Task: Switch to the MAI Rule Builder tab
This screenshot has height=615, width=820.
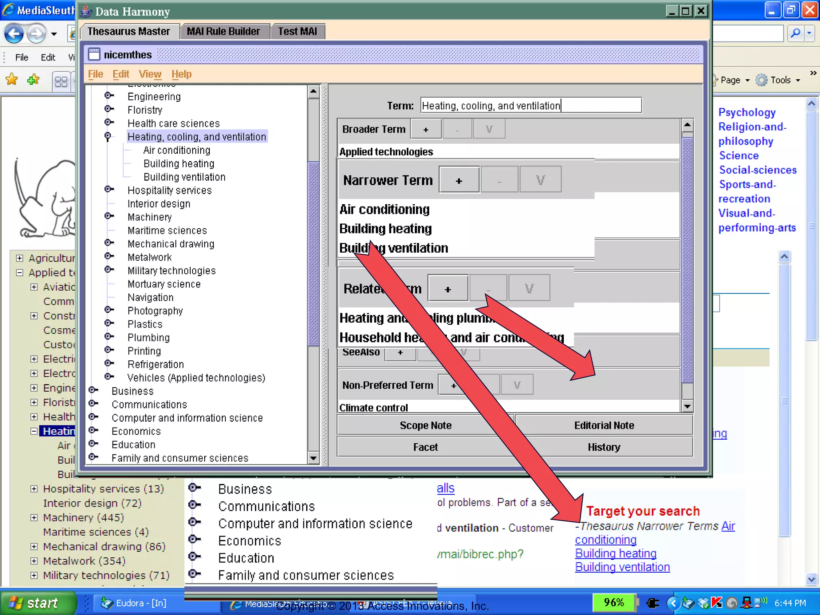Action: (x=223, y=31)
